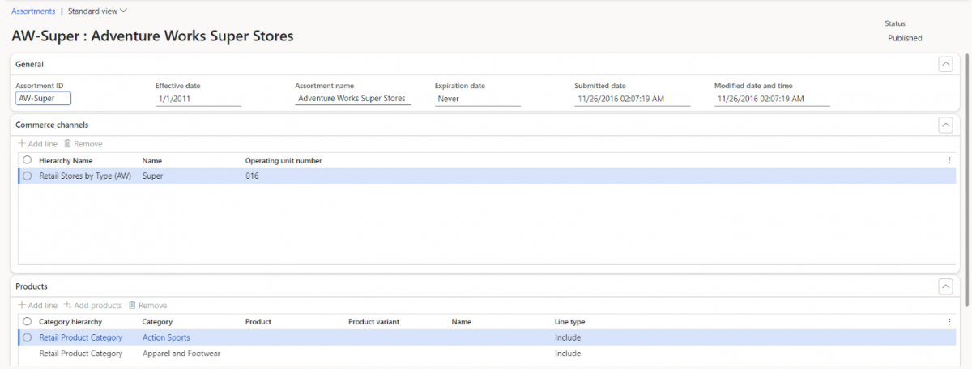Click the page vertical scrollbar
Viewport: 972px width, 369px height.
966,180
